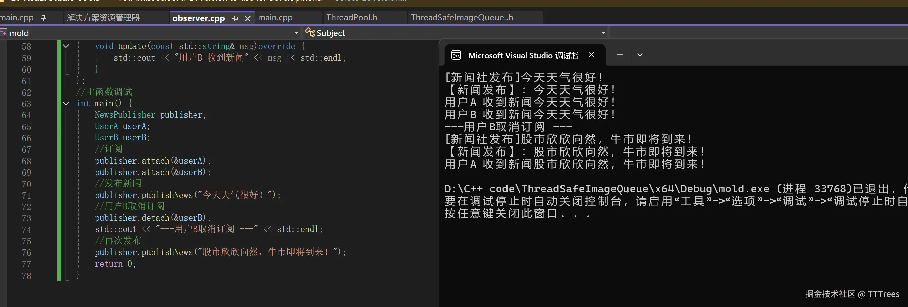The image size is (908, 307).
Task: Click 'int main()' function declaration
Action: pyautogui.click(x=99, y=103)
